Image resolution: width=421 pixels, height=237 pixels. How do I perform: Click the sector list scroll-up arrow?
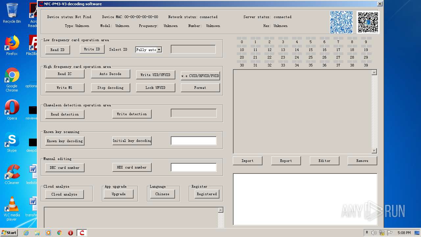(374, 72)
